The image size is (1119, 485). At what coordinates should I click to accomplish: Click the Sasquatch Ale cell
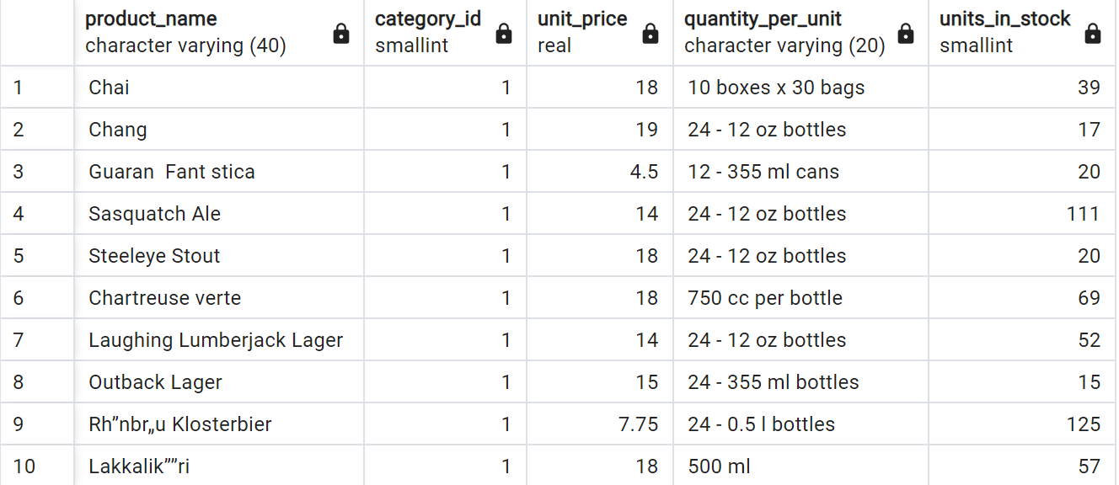point(219,214)
